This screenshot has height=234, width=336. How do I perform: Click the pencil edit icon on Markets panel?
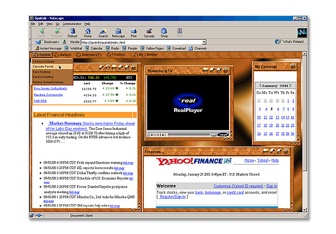pos(101,68)
